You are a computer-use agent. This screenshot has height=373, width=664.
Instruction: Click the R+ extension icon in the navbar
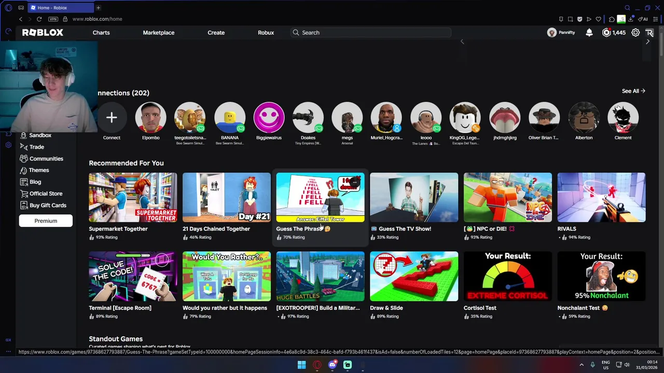tap(649, 33)
